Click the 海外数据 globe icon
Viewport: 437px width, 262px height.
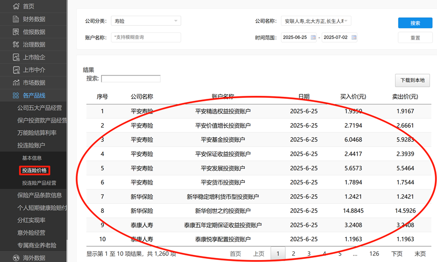point(16,257)
